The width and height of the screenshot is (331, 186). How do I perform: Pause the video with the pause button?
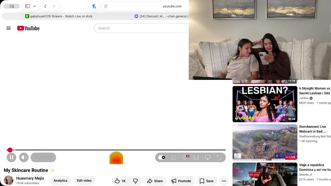[x=11, y=157]
